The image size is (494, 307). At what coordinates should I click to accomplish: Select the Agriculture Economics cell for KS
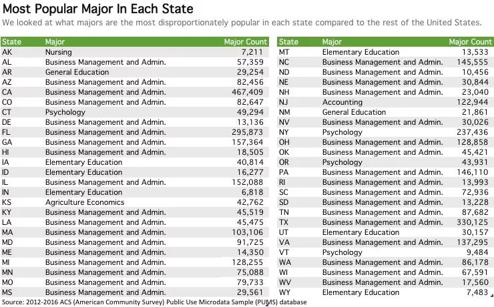(84, 202)
